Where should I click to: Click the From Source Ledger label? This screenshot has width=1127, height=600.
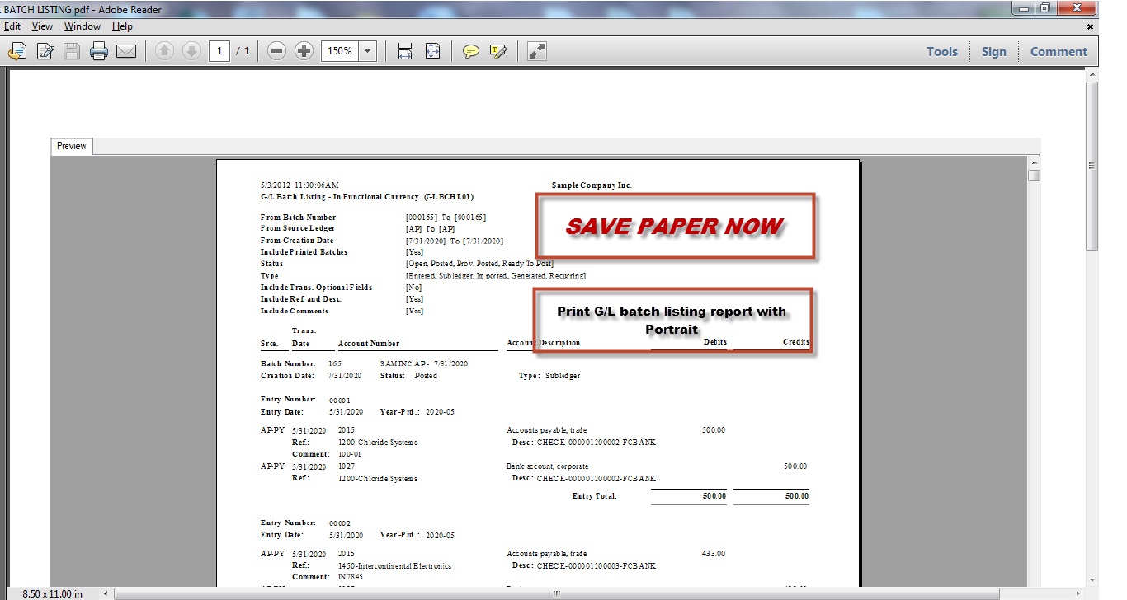tap(298, 228)
